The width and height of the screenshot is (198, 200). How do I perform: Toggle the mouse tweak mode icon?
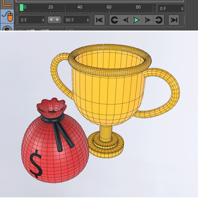click(7, 16)
